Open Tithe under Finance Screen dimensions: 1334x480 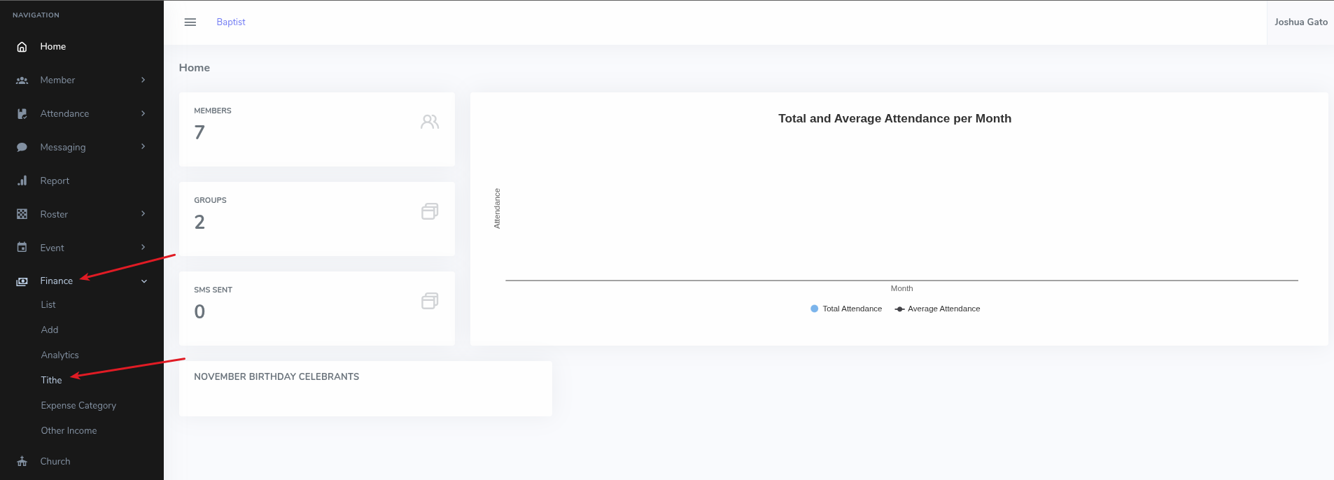(x=51, y=381)
